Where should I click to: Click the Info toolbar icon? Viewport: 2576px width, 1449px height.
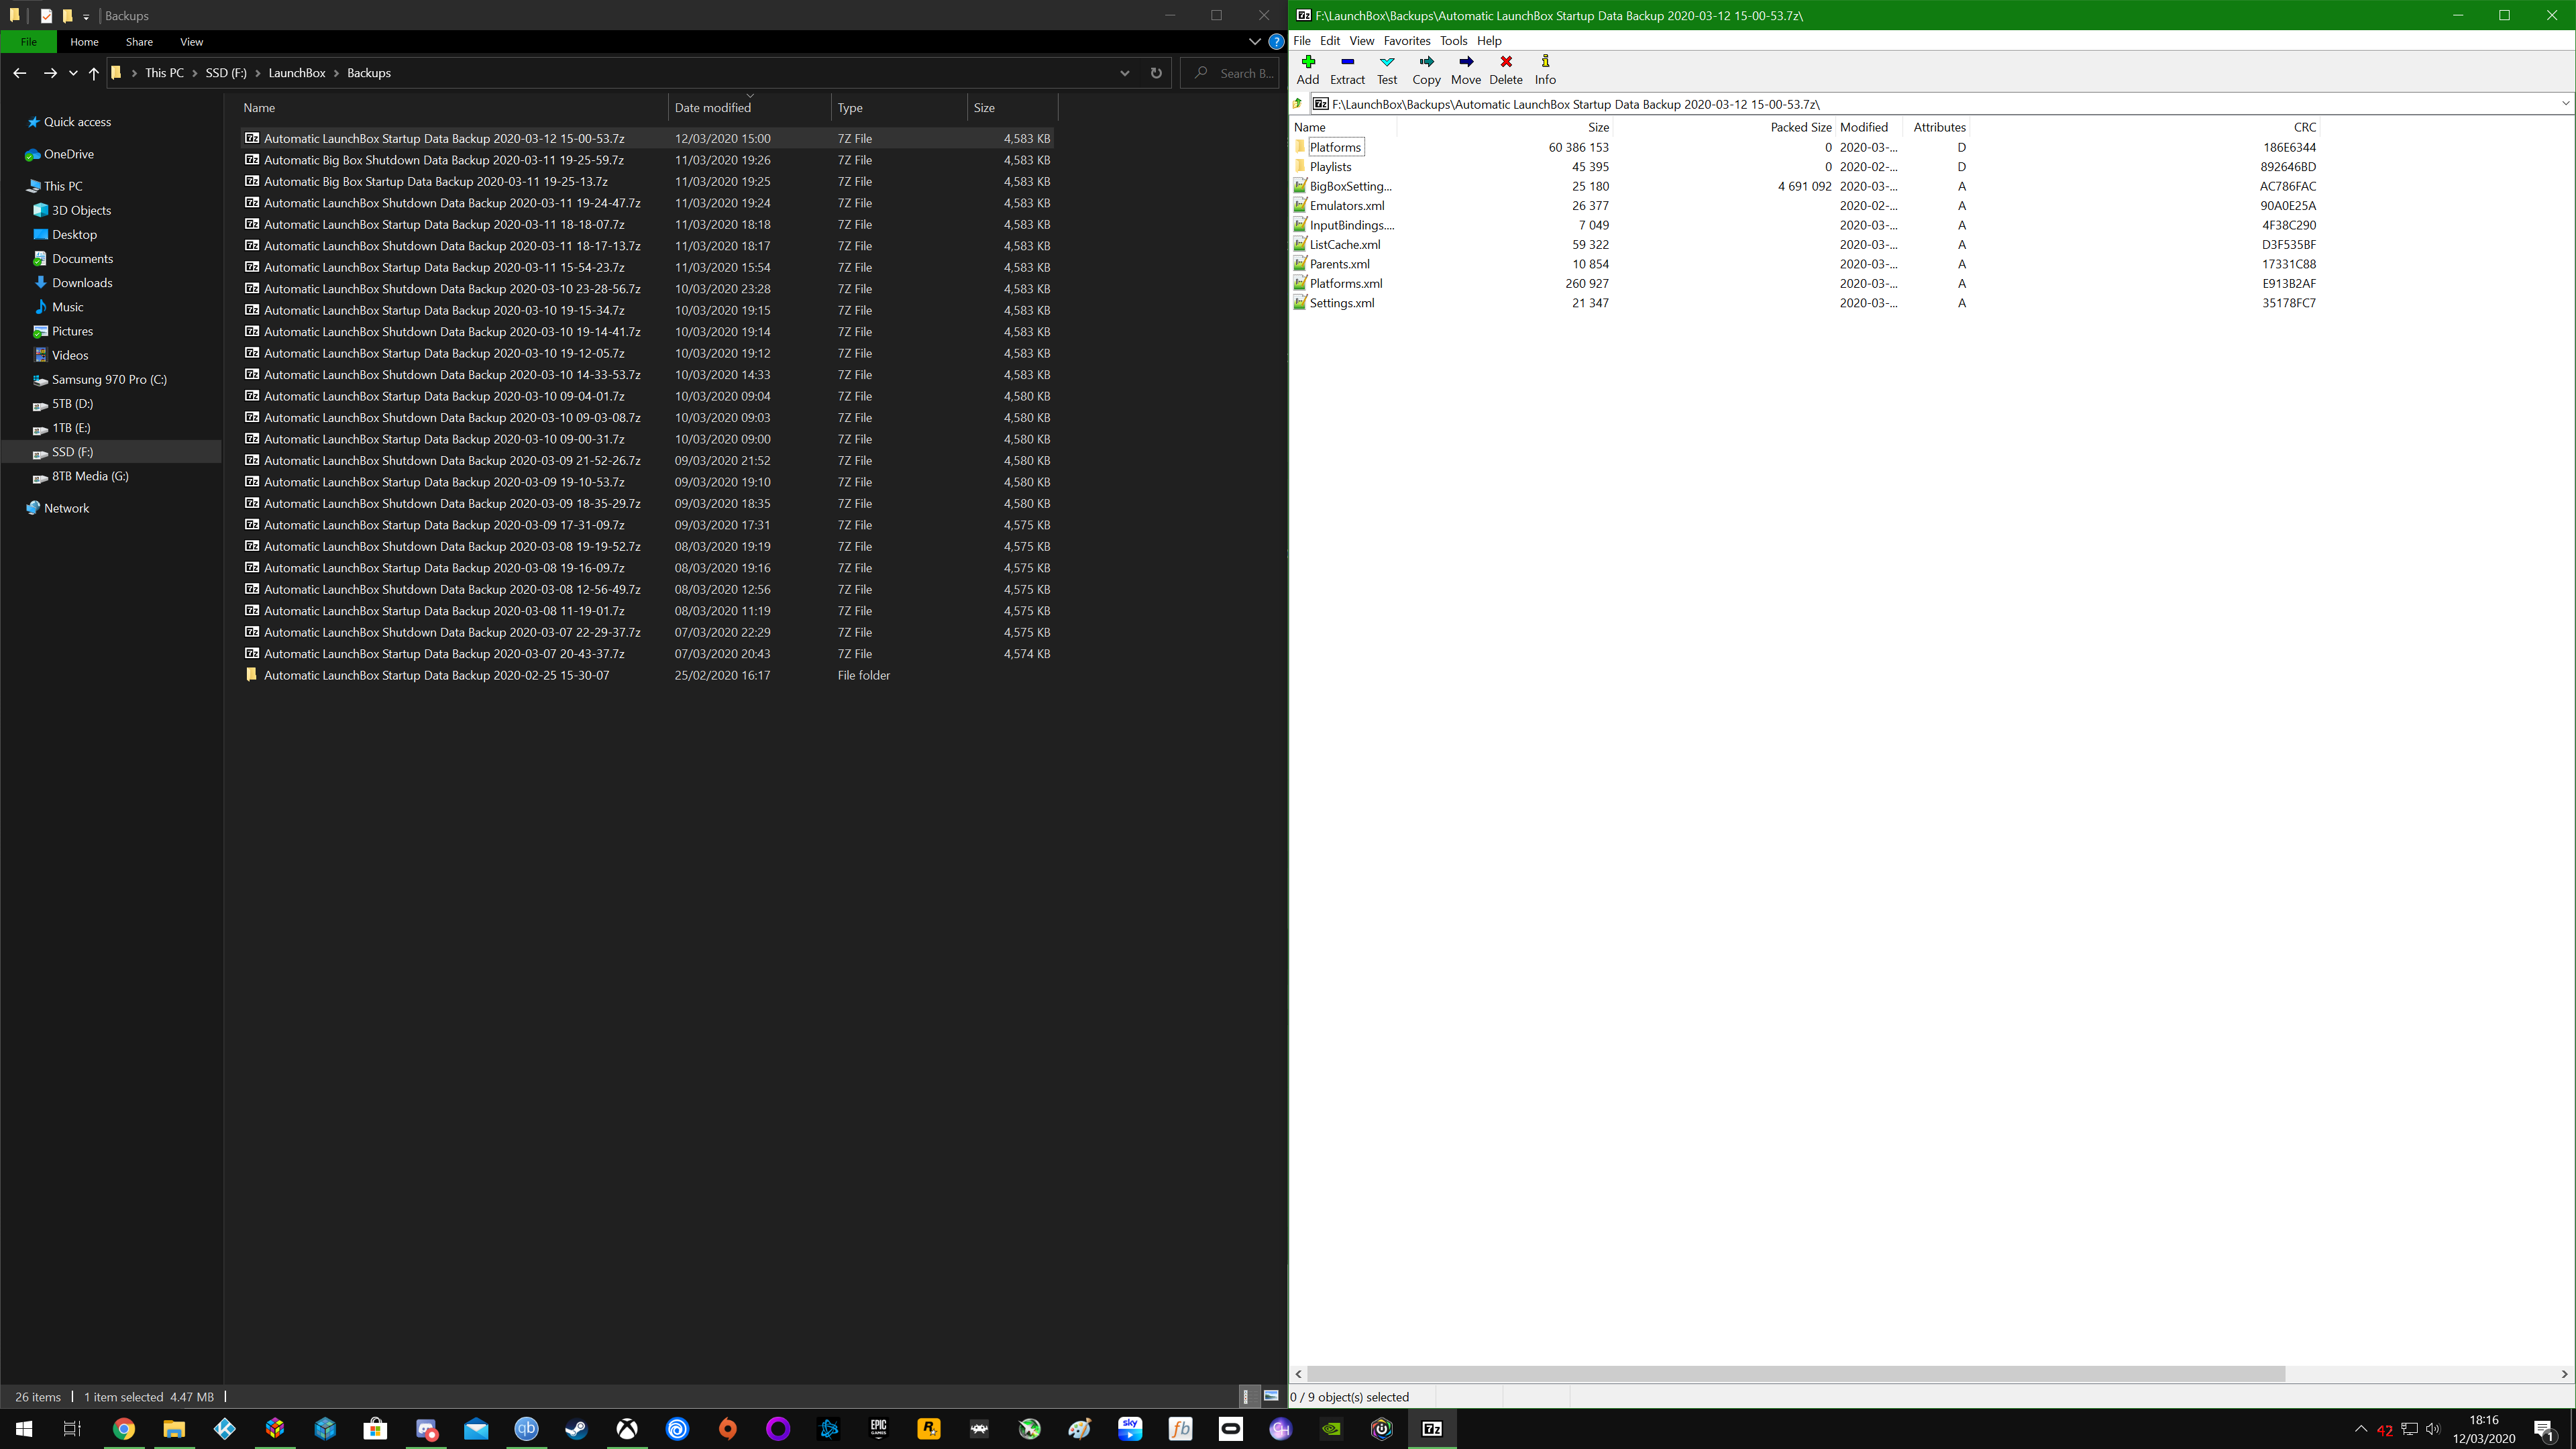pos(1545,68)
